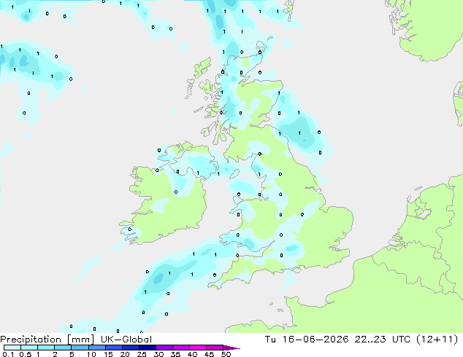Click the 0.1–0.5 mm palest legend swatch

tap(12, 348)
